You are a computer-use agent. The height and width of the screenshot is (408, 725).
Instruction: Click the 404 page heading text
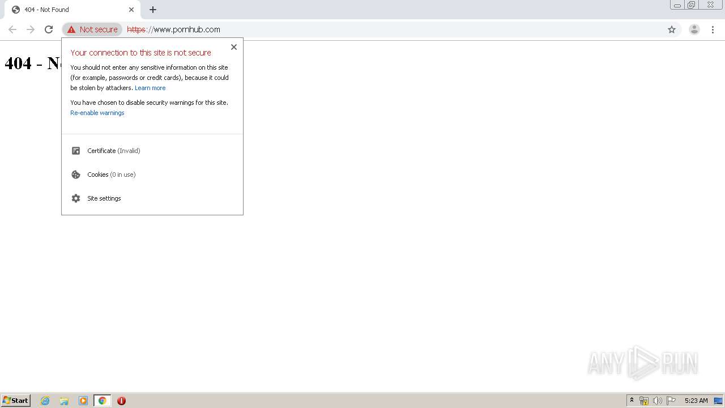point(32,63)
